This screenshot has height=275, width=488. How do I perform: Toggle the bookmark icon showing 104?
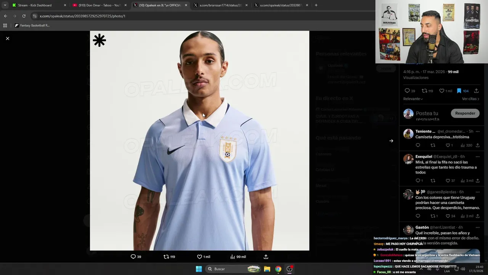coord(459,91)
